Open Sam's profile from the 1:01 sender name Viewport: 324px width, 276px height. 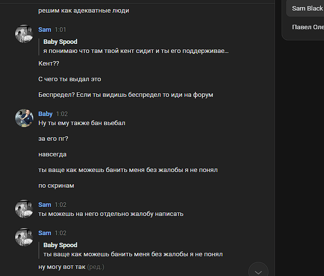click(45, 30)
